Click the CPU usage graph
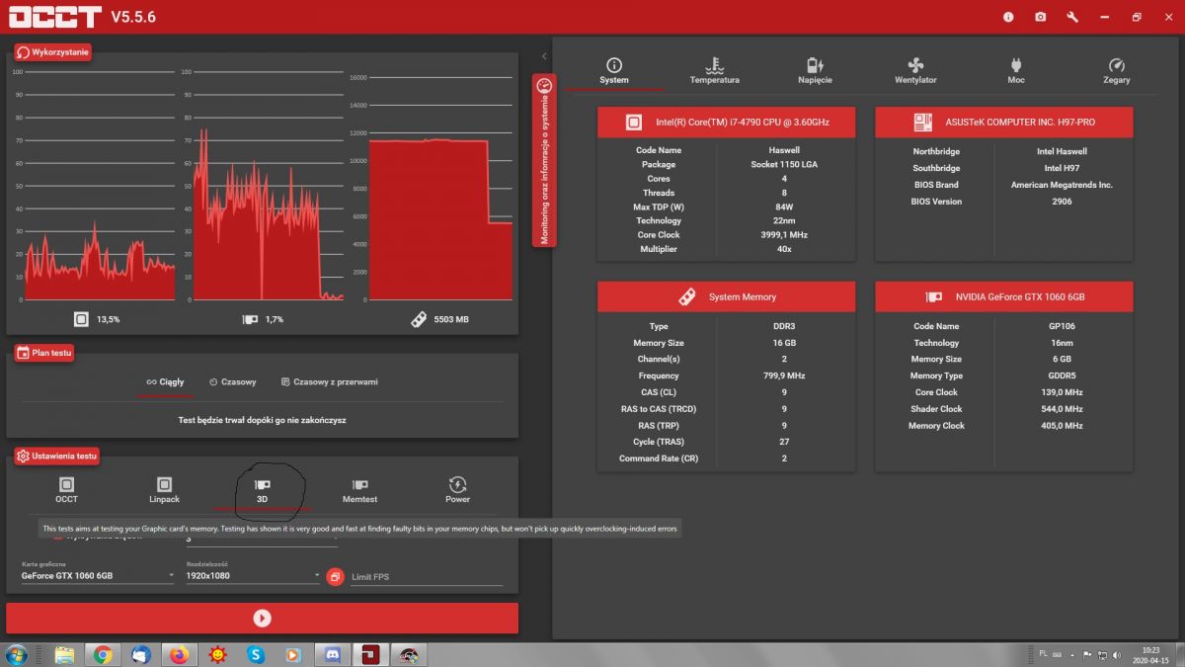The height and width of the screenshot is (667, 1185). click(x=100, y=186)
